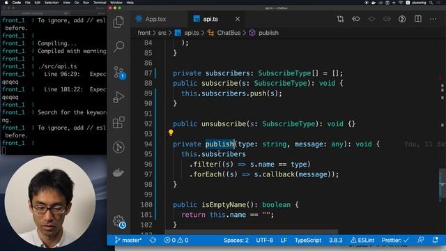Open the Selection menu
The image size is (446, 251).
coord(52,3)
